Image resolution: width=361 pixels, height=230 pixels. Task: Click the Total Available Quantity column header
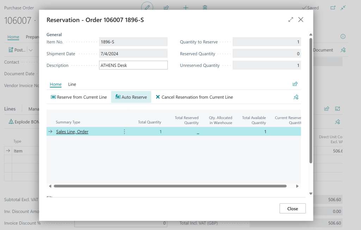click(254, 120)
